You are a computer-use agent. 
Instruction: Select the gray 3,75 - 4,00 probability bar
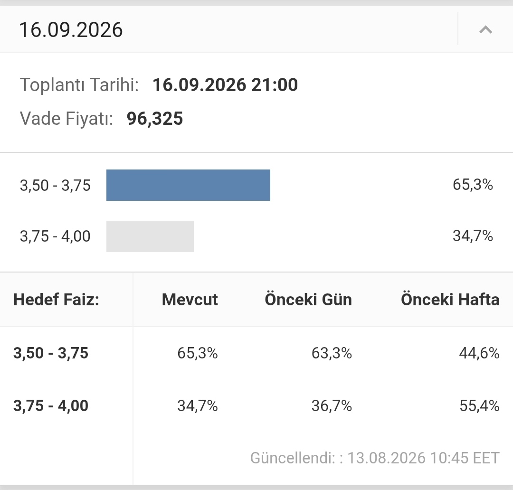click(150, 236)
